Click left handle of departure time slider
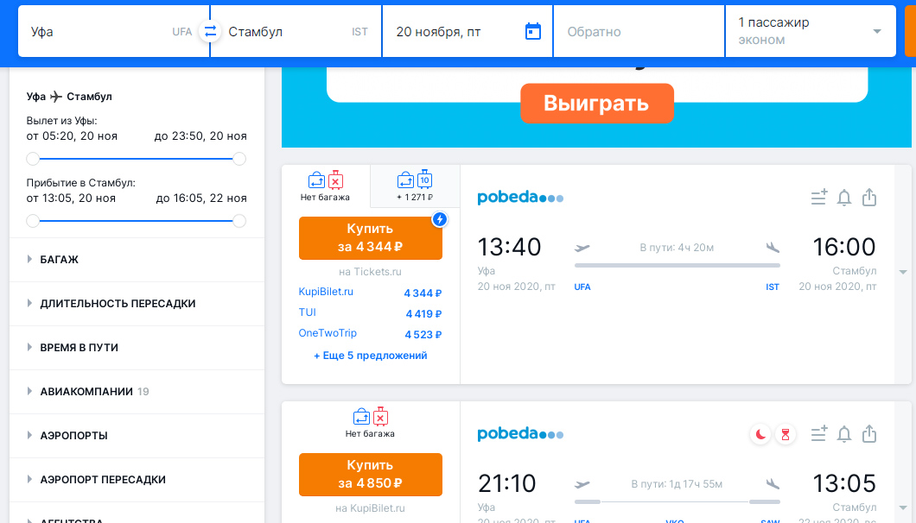Screen dimensions: 916x523 (33, 159)
